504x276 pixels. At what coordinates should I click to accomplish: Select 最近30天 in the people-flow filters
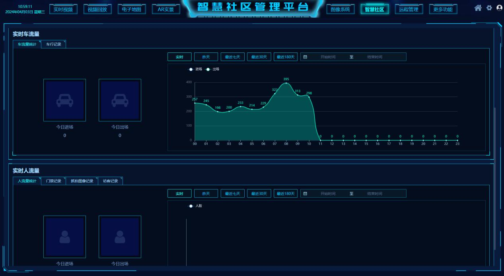pos(259,193)
